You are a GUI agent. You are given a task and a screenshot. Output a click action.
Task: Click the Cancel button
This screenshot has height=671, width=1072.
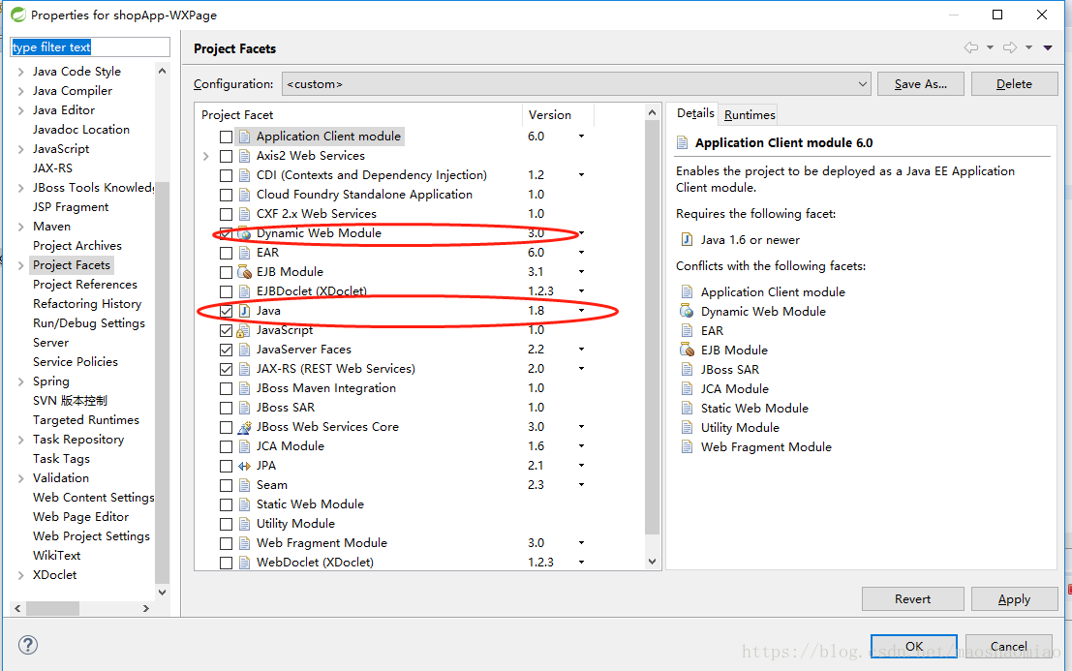coord(1008,647)
